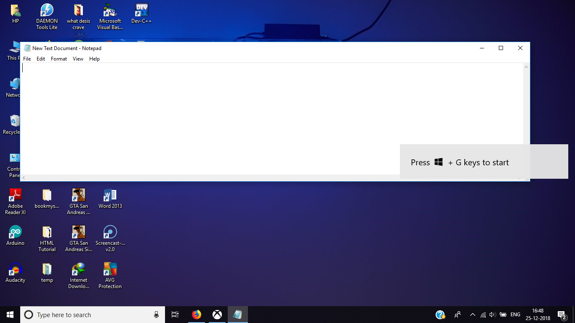Open Internet Download Manager
This screenshot has width=575, height=323.
[78, 269]
